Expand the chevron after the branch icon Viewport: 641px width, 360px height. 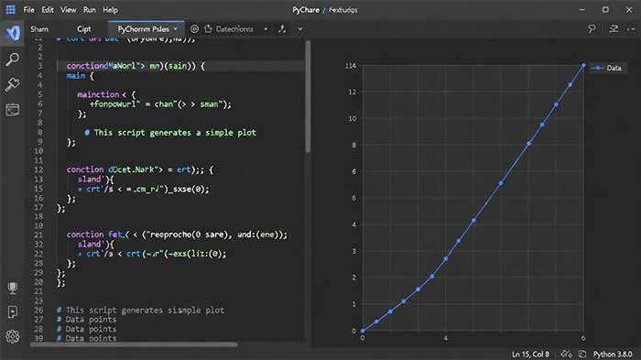[300, 29]
